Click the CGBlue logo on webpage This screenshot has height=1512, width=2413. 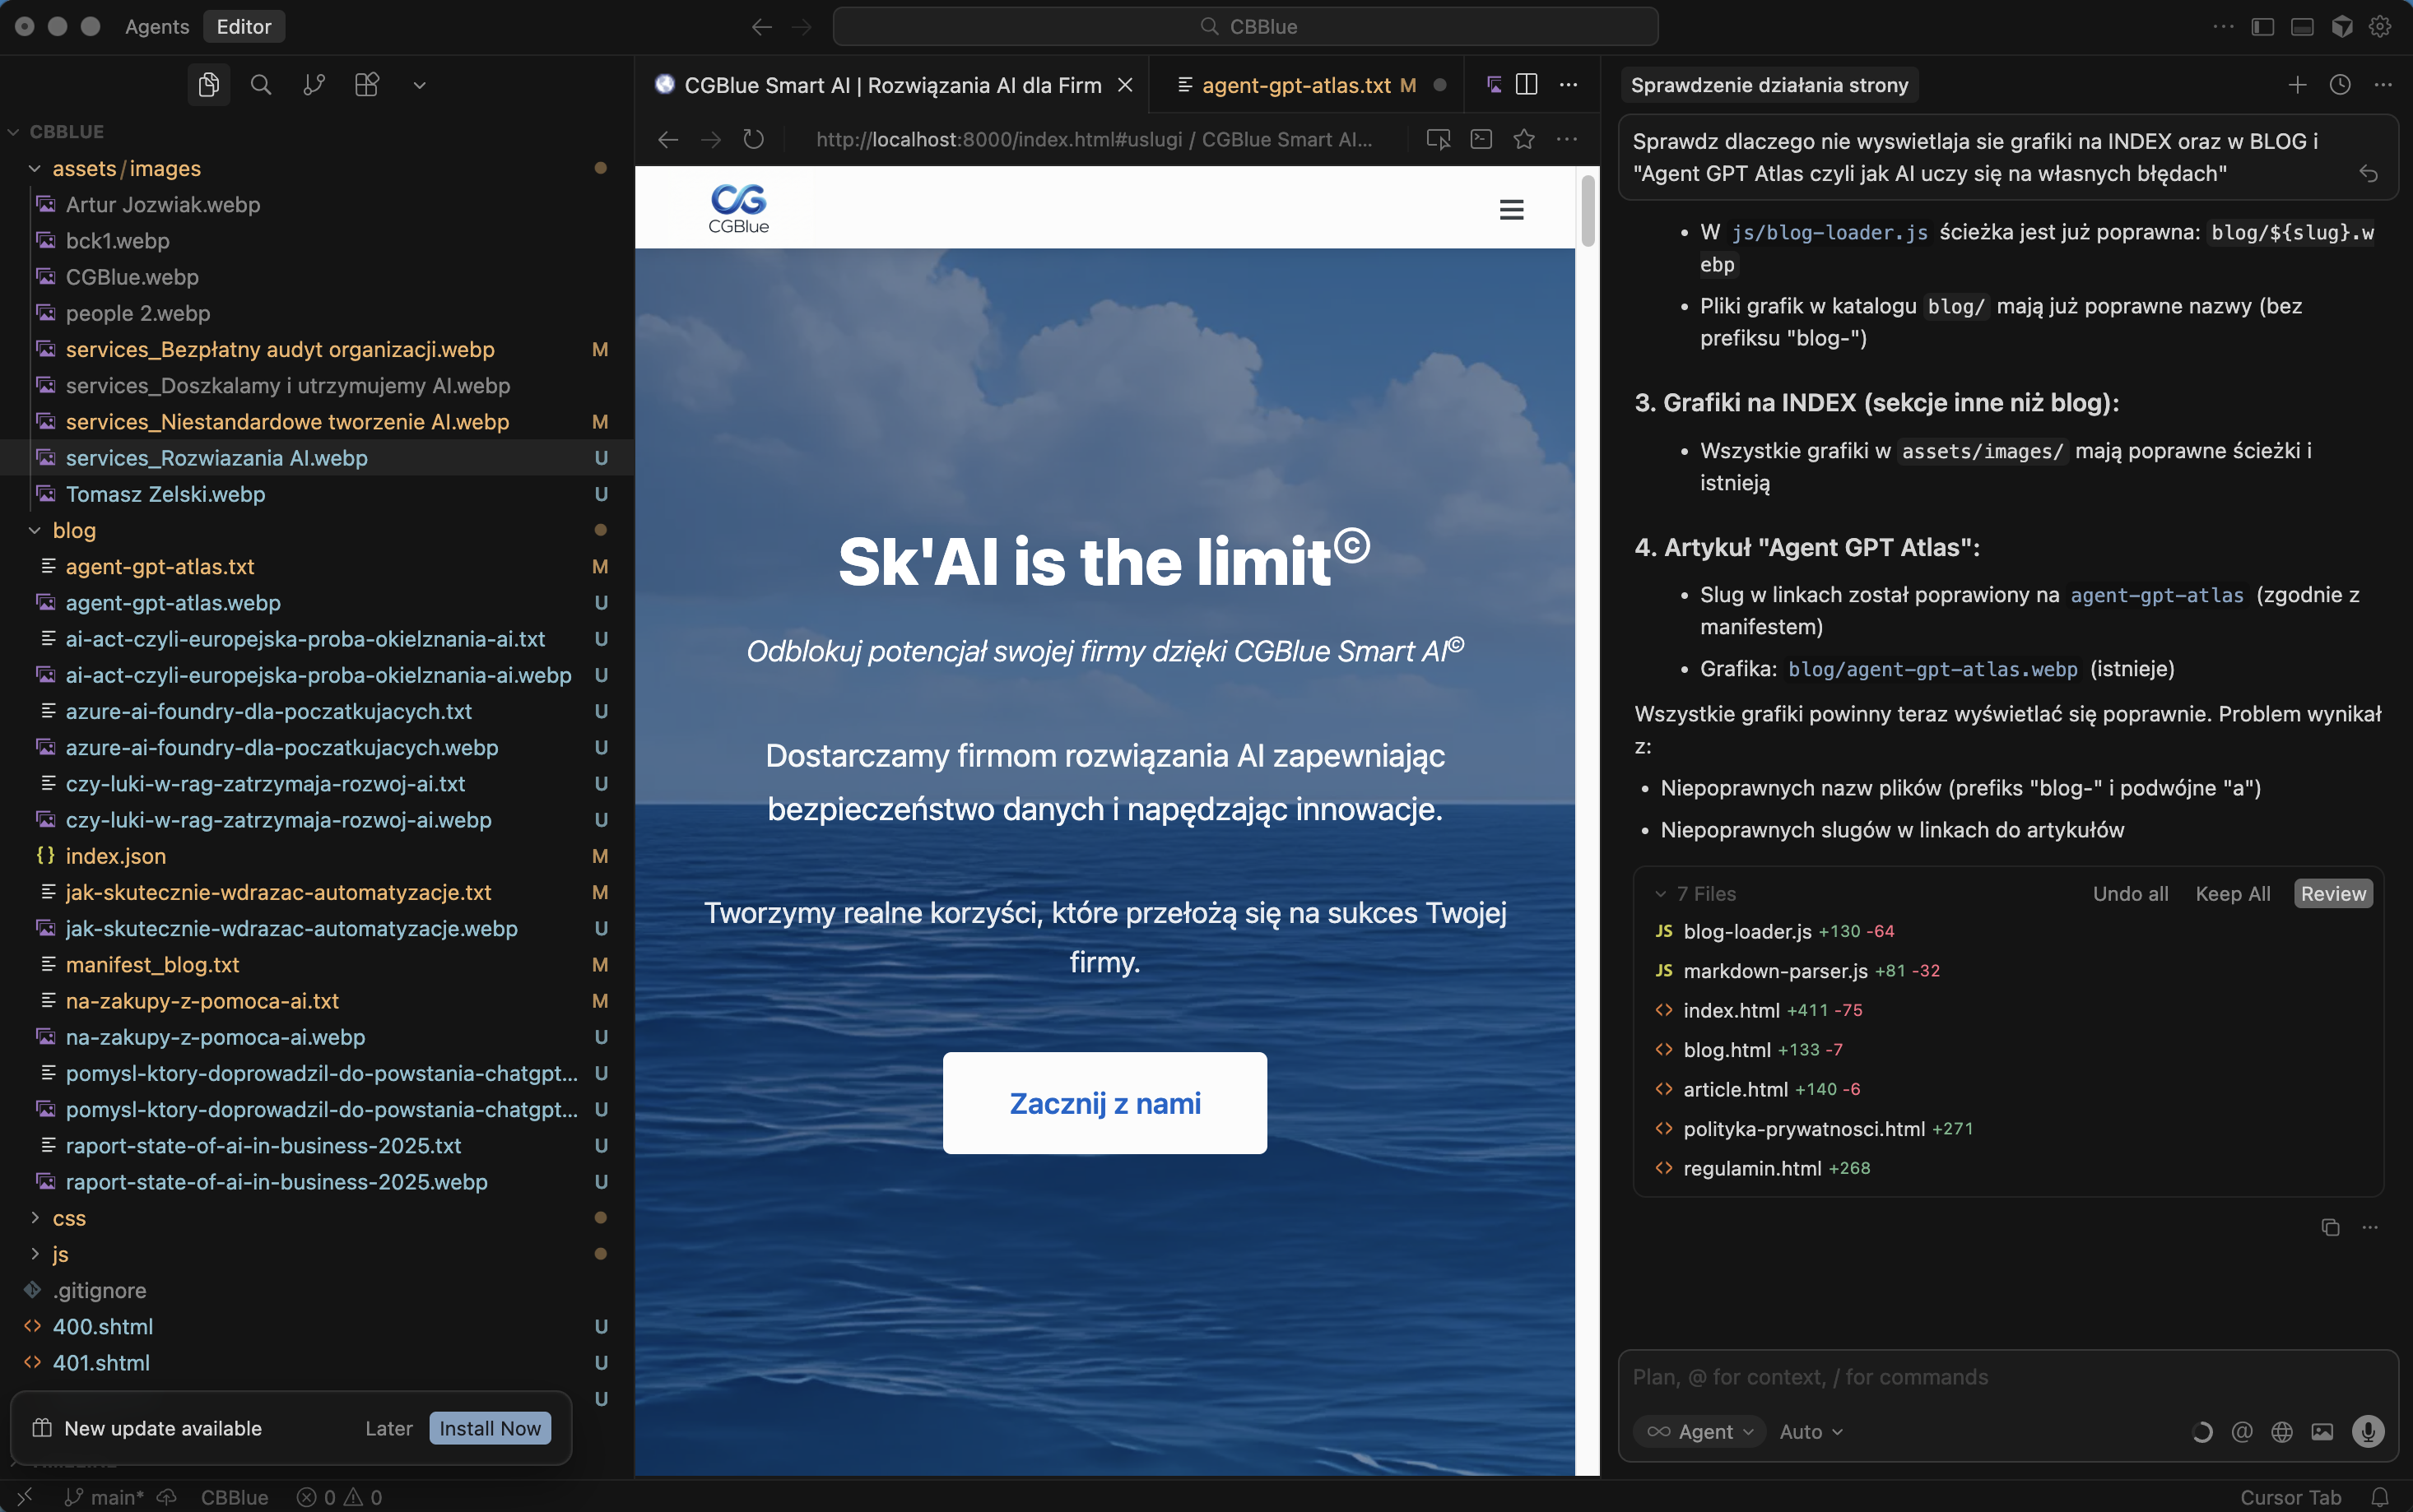pos(738,208)
